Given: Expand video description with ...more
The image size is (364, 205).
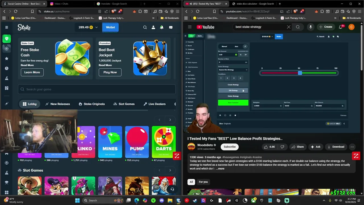Looking at the screenshot, I should coord(220,169).
